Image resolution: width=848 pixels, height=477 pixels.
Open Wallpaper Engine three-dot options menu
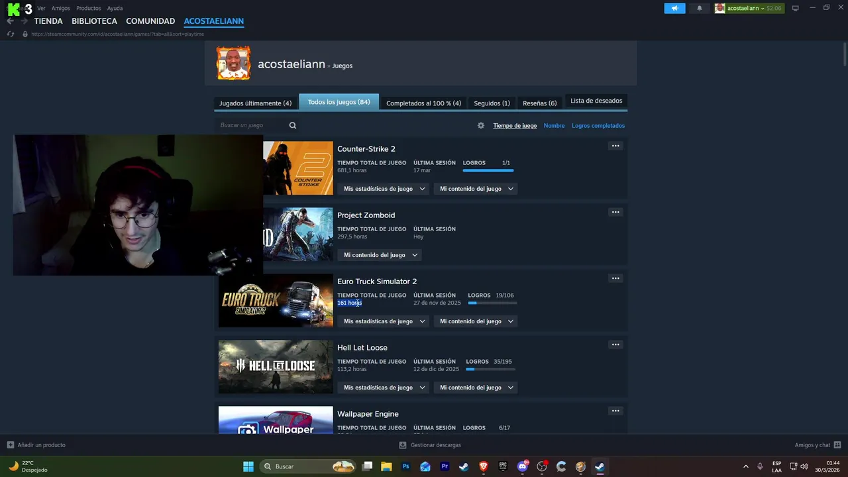(x=615, y=411)
